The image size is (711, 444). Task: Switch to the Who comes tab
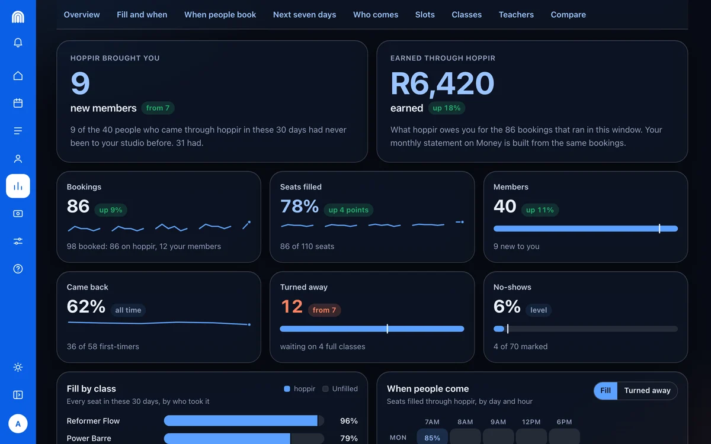click(376, 14)
